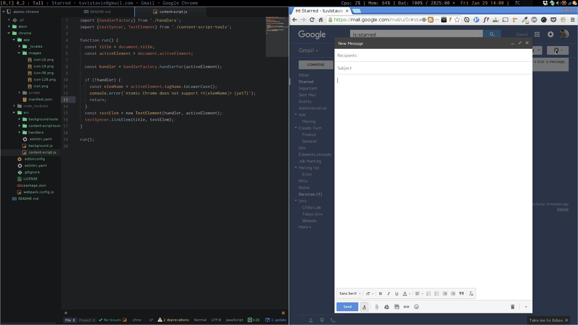Screen dimensions: 578x325
Task: Click Compose new email button
Action: click(x=316, y=64)
